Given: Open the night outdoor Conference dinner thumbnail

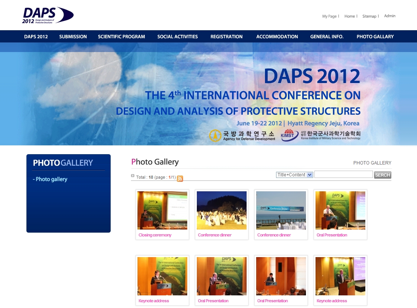Looking at the screenshot, I should click(x=222, y=210).
